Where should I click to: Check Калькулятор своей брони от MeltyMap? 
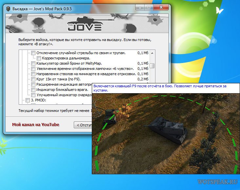point(33,63)
